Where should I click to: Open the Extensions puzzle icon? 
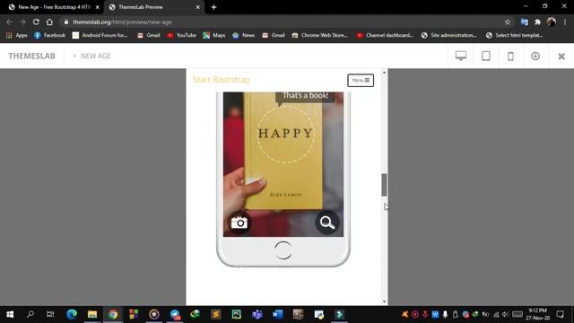click(538, 22)
